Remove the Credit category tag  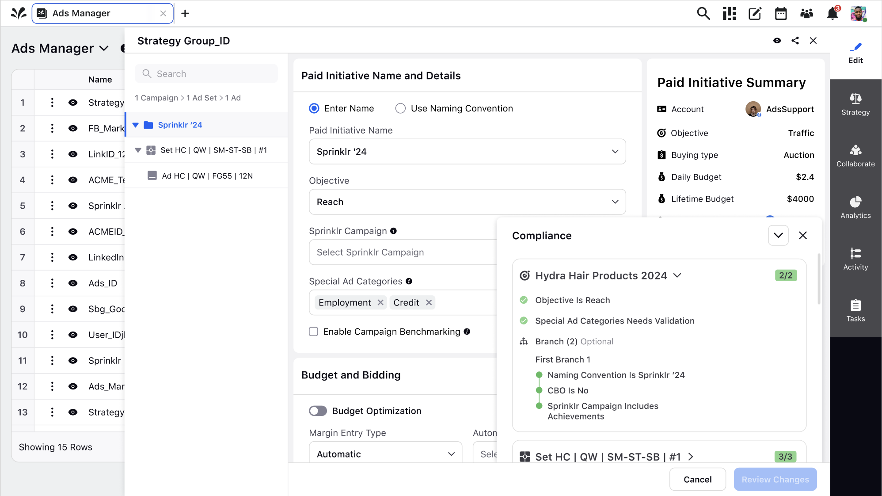click(x=429, y=302)
